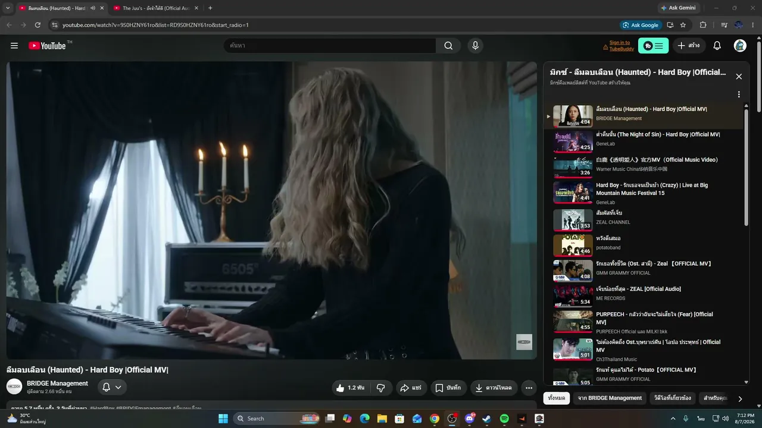The width and height of the screenshot is (762, 428).
Task: Expand subscription notification bell dropdown
Action: pyautogui.click(x=112, y=387)
